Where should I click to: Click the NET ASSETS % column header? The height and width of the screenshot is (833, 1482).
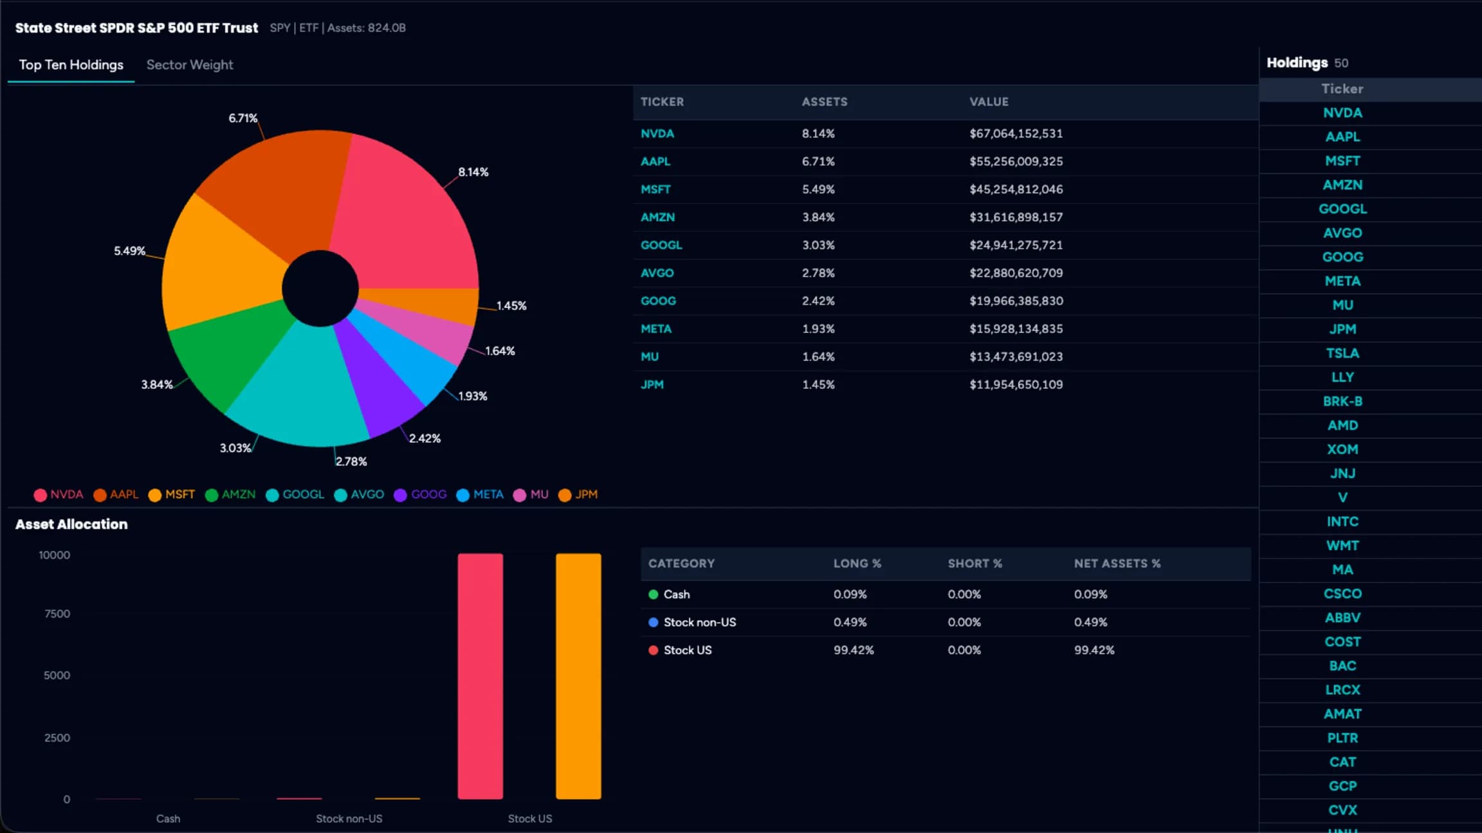1117,564
